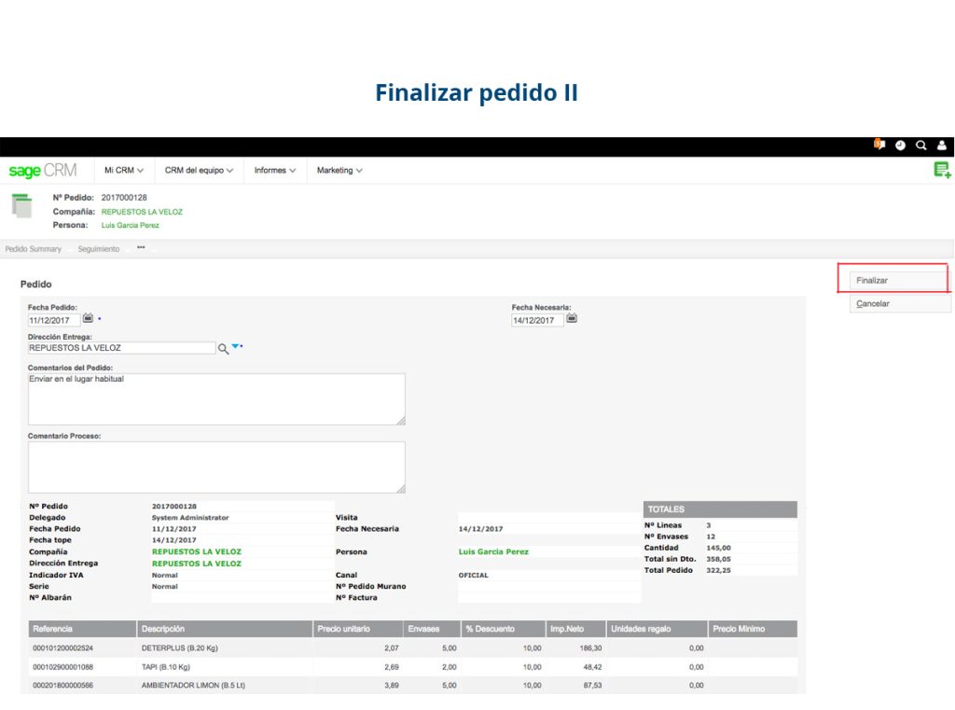Click the green new order icon

942,169
